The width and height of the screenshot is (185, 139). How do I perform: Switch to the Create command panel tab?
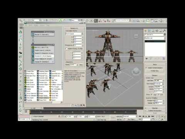click(x=146, y=31)
